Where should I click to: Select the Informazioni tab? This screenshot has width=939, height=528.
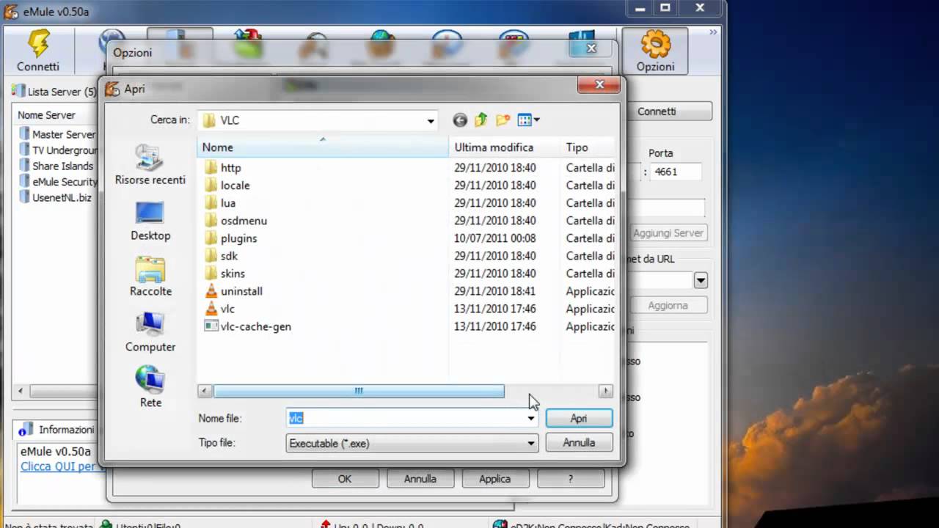(x=57, y=429)
